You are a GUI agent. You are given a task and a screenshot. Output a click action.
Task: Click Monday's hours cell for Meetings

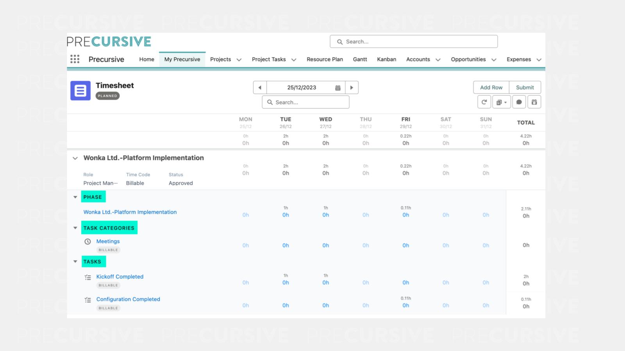246,245
